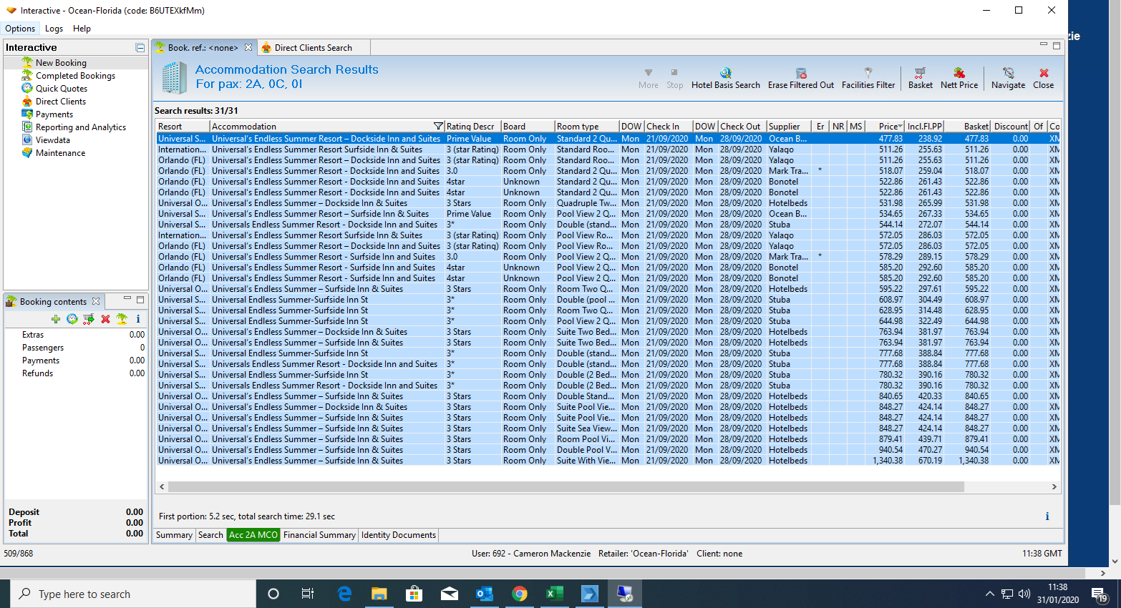This screenshot has height=608, width=1121.
Task: Open the Accommodation column filter funnel
Action: [x=439, y=127]
